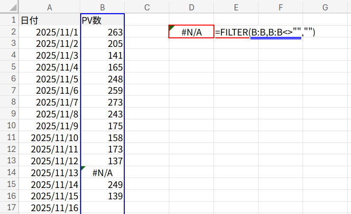Select the 日付 header cell
The height and width of the screenshot is (214, 351).
coord(49,20)
